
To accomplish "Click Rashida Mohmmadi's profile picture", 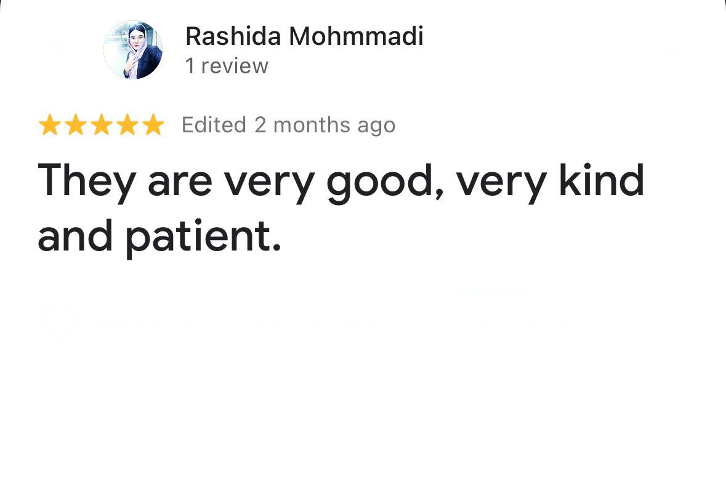I will point(133,50).
